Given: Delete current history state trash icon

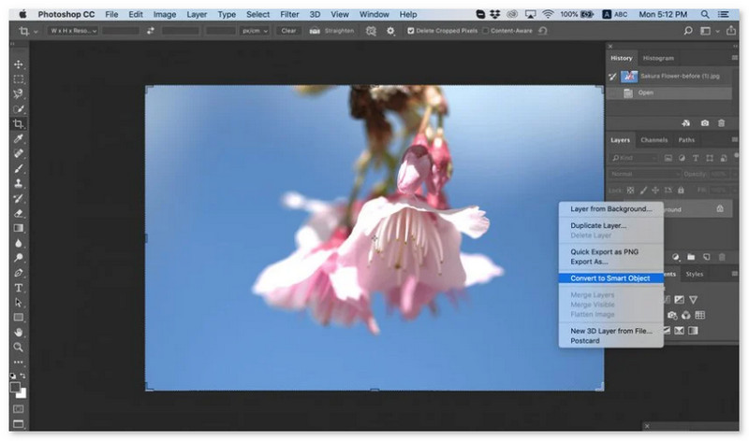Looking at the screenshot, I should click(721, 123).
